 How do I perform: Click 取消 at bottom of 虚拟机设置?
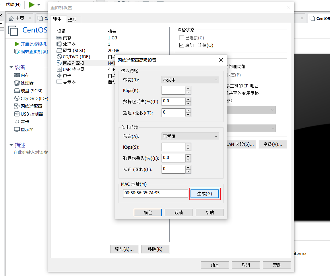point(246,265)
